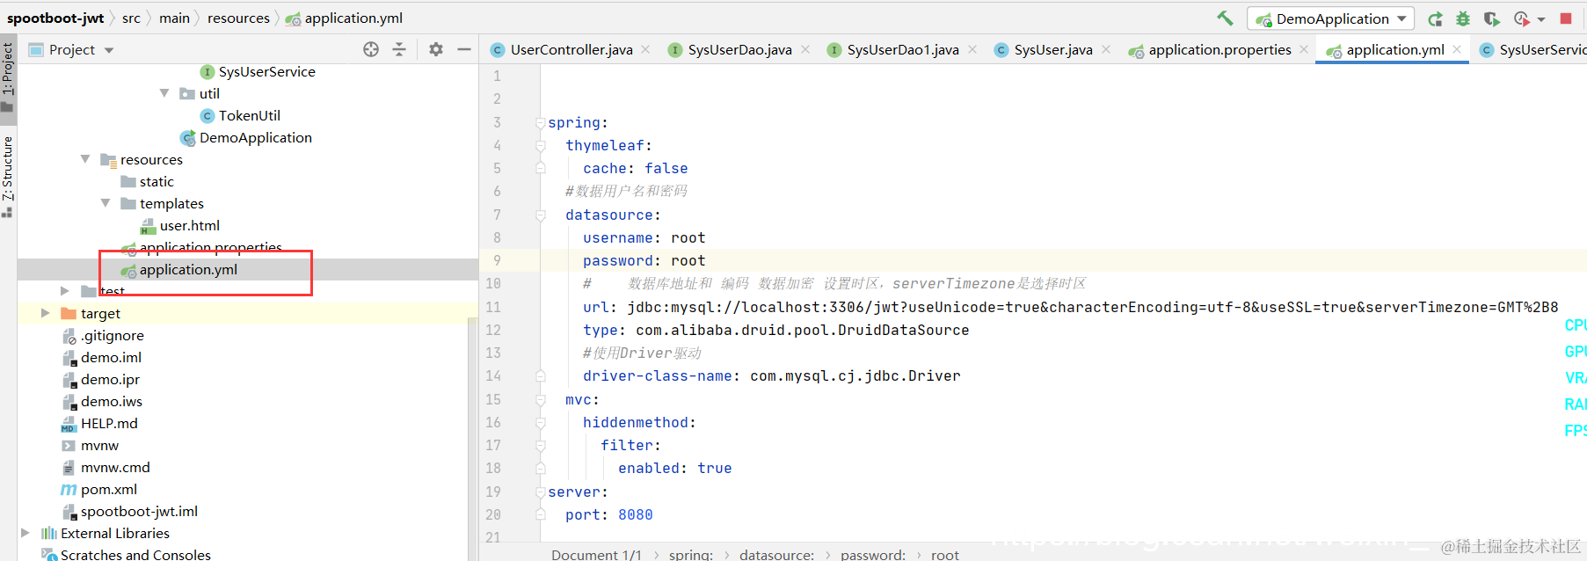
Task: Click datasource: in bottom YAML breadcrumb
Action: tap(776, 554)
